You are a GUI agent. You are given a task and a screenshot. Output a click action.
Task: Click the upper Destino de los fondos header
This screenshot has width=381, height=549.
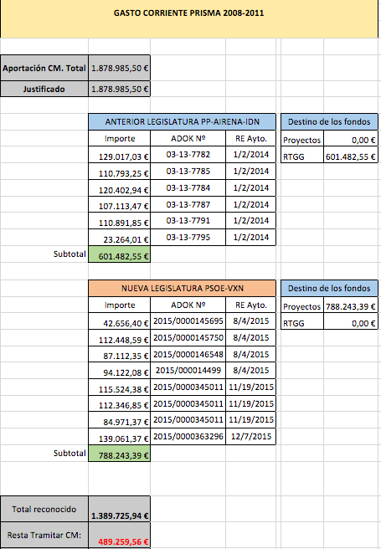pos(329,122)
